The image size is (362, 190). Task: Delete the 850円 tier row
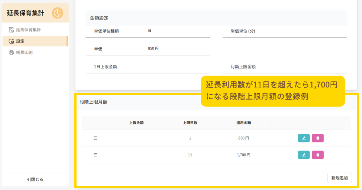point(318,138)
